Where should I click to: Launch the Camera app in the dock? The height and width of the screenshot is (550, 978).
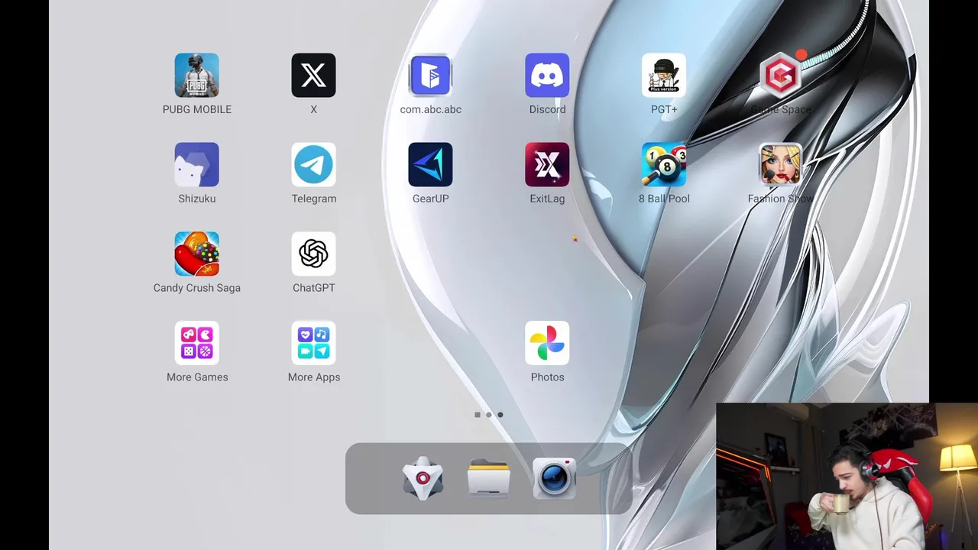pyautogui.click(x=554, y=478)
